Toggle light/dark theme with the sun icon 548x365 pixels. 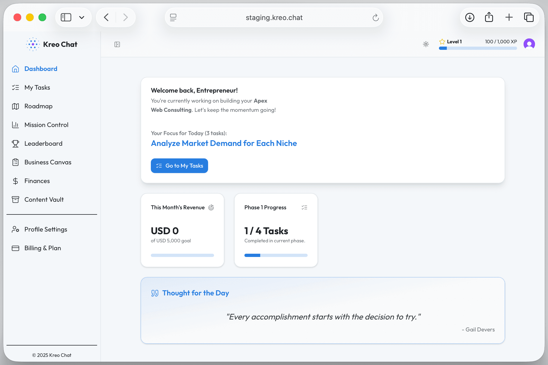(426, 44)
